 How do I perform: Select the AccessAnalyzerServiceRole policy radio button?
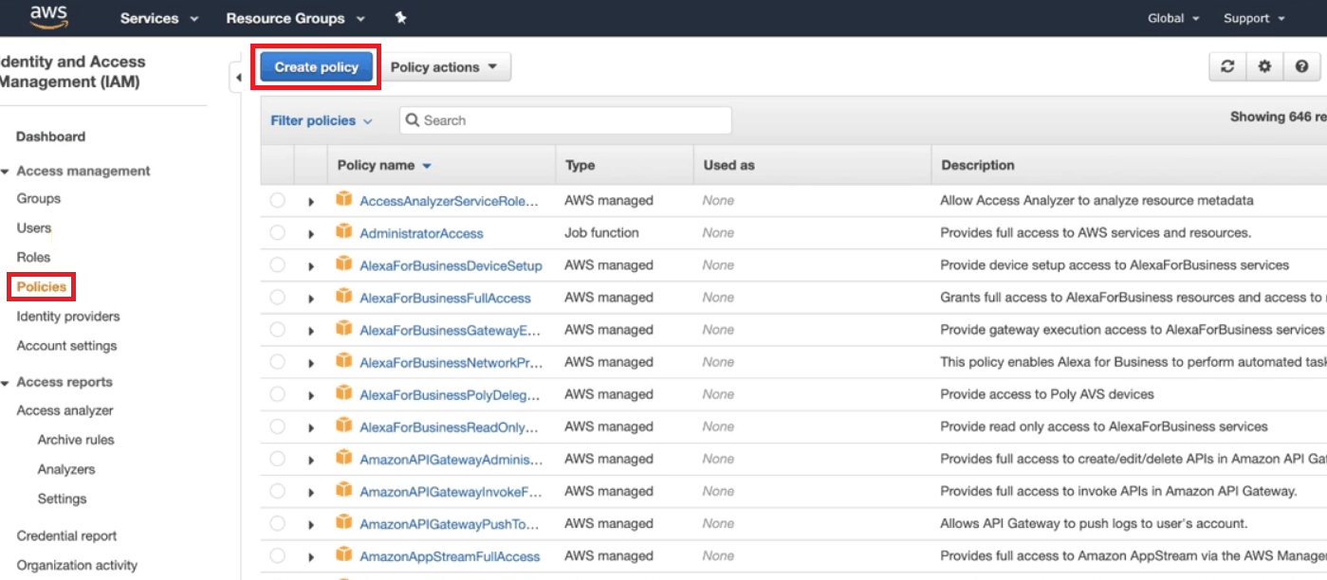(x=277, y=201)
